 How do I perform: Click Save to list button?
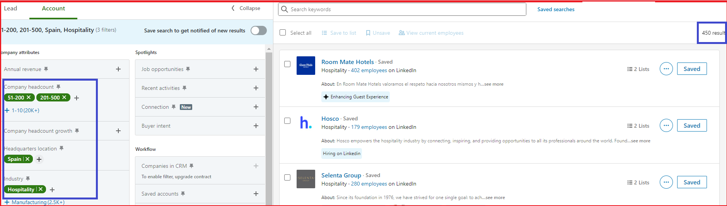point(339,33)
